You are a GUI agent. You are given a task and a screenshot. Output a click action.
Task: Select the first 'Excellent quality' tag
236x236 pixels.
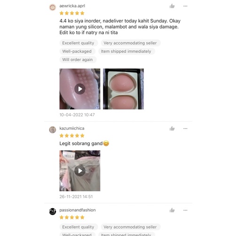79,43
